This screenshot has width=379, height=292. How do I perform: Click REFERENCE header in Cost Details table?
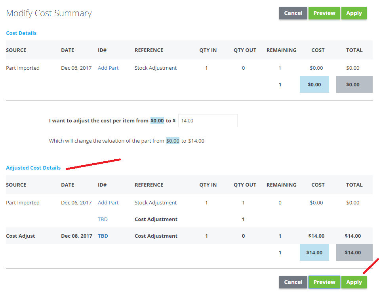[149, 50]
